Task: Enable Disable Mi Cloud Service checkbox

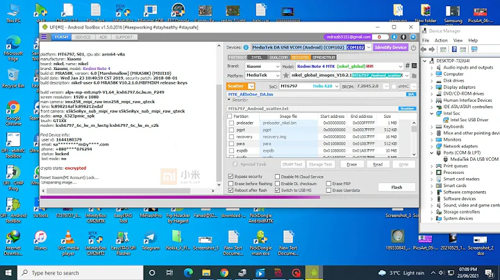Action: click(277, 176)
